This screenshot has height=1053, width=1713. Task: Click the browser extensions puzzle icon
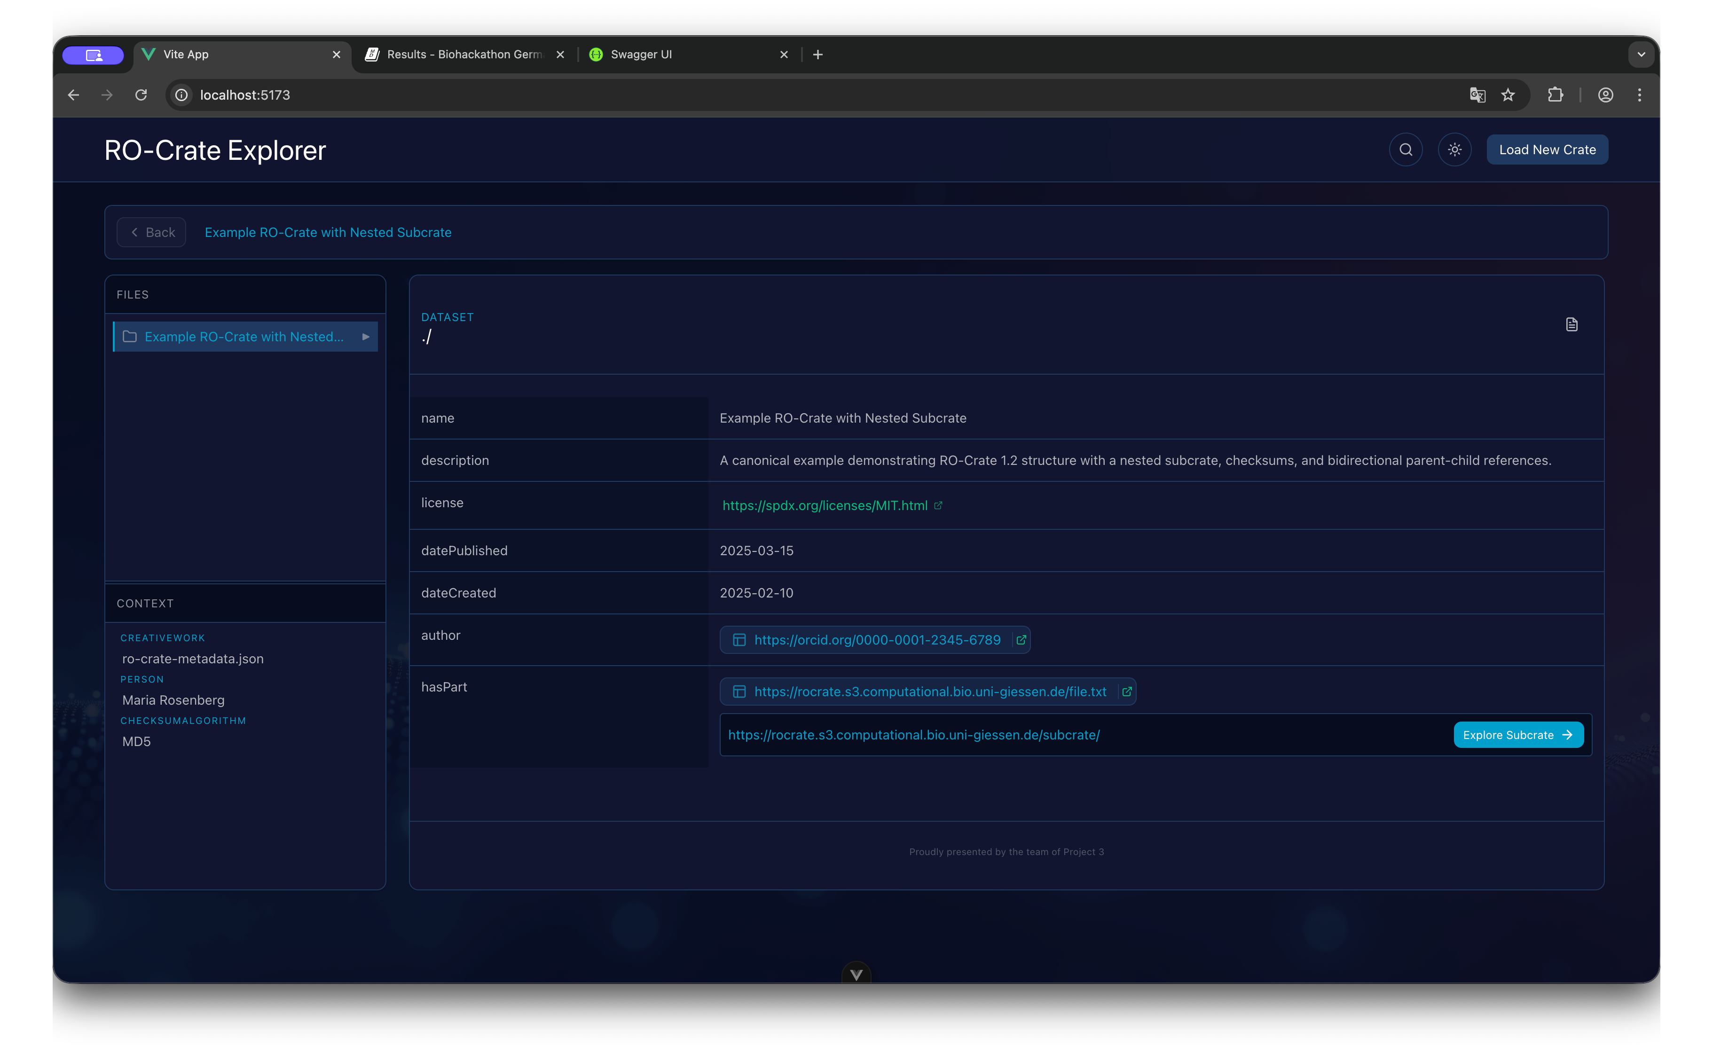click(x=1556, y=94)
